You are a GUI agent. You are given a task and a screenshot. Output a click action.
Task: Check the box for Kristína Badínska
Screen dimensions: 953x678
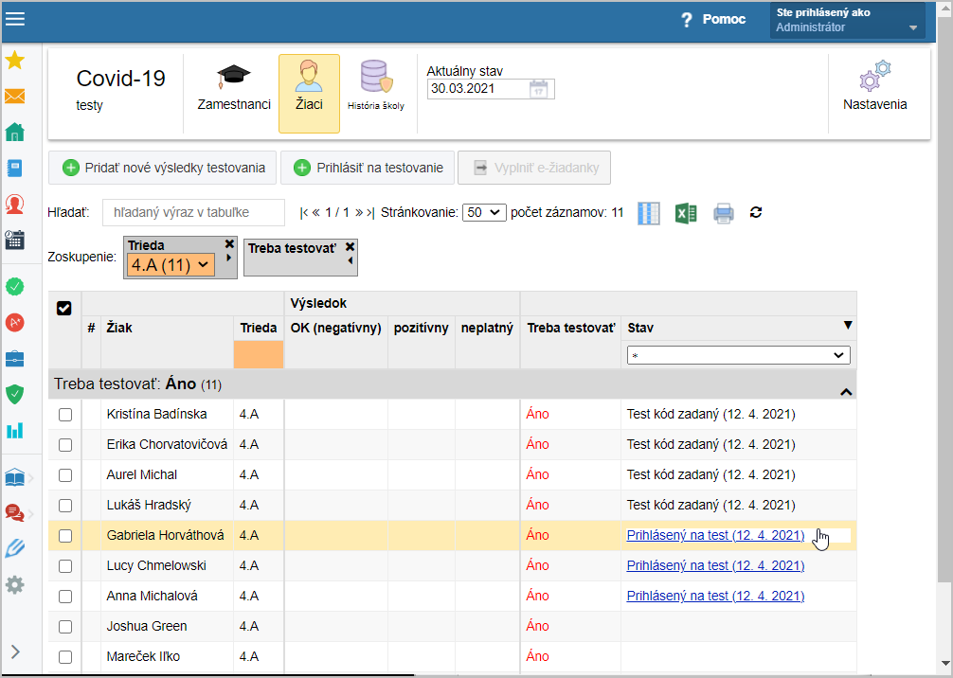coord(65,415)
